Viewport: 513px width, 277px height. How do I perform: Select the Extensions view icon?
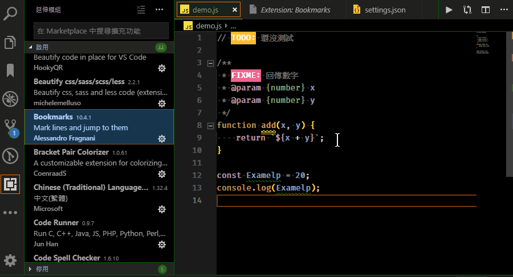tap(10, 184)
